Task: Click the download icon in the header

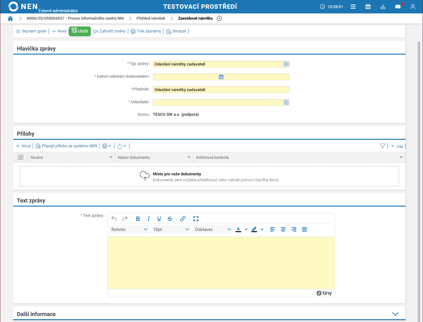Action: (x=383, y=7)
